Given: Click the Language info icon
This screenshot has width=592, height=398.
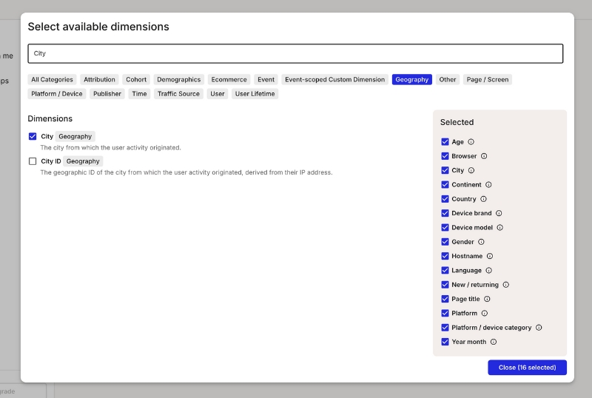Looking at the screenshot, I should (488, 270).
